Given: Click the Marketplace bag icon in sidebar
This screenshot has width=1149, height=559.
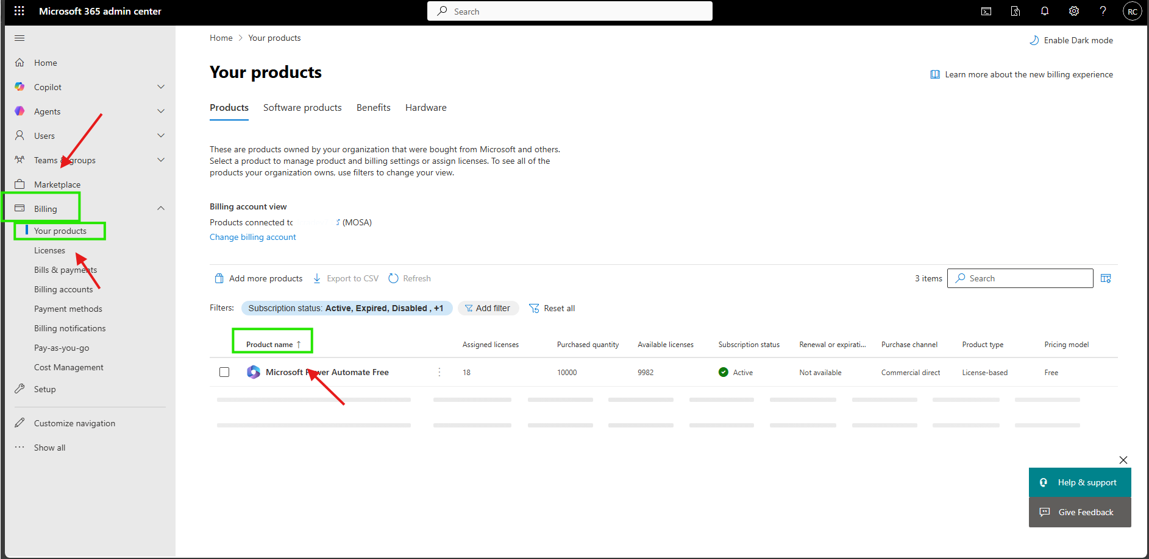Looking at the screenshot, I should pyautogui.click(x=20, y=185).
